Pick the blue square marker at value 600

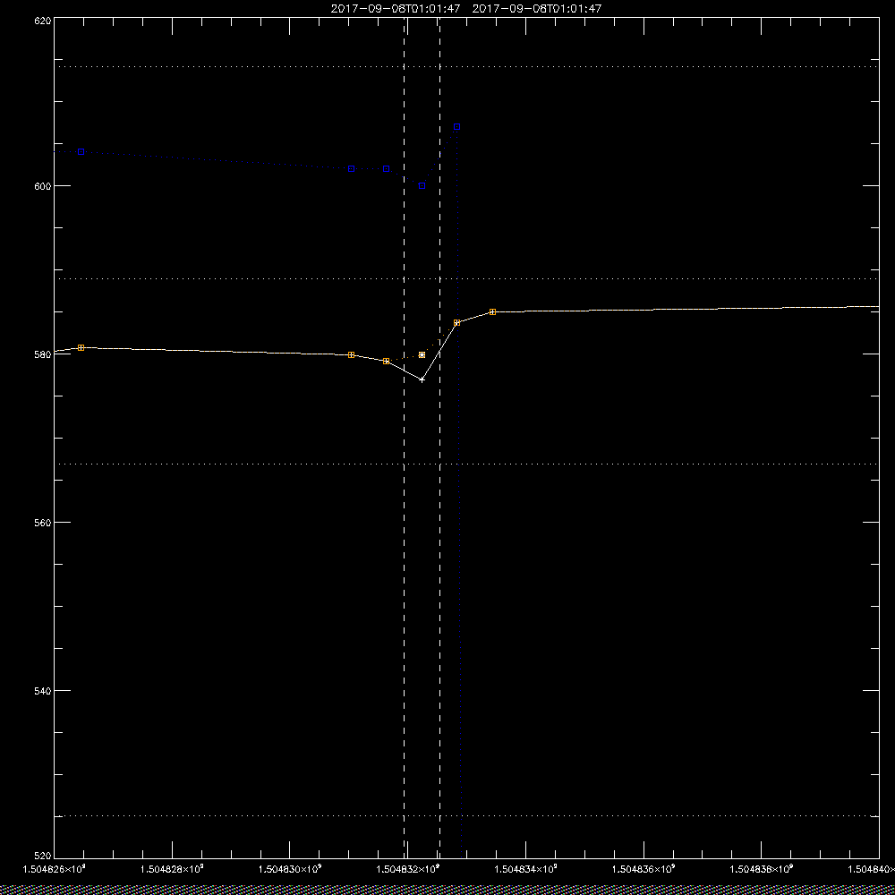[x=422, y=186]
